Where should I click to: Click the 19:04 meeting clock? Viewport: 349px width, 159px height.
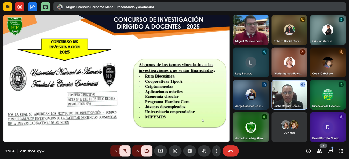[10, 151]
